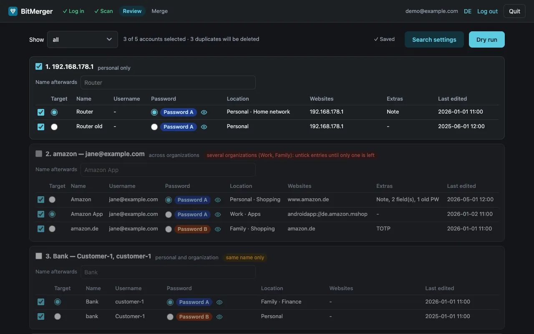Select Password B radio for bank Customer-1
The width and height of the screenshot is (534, 334).
170,317
